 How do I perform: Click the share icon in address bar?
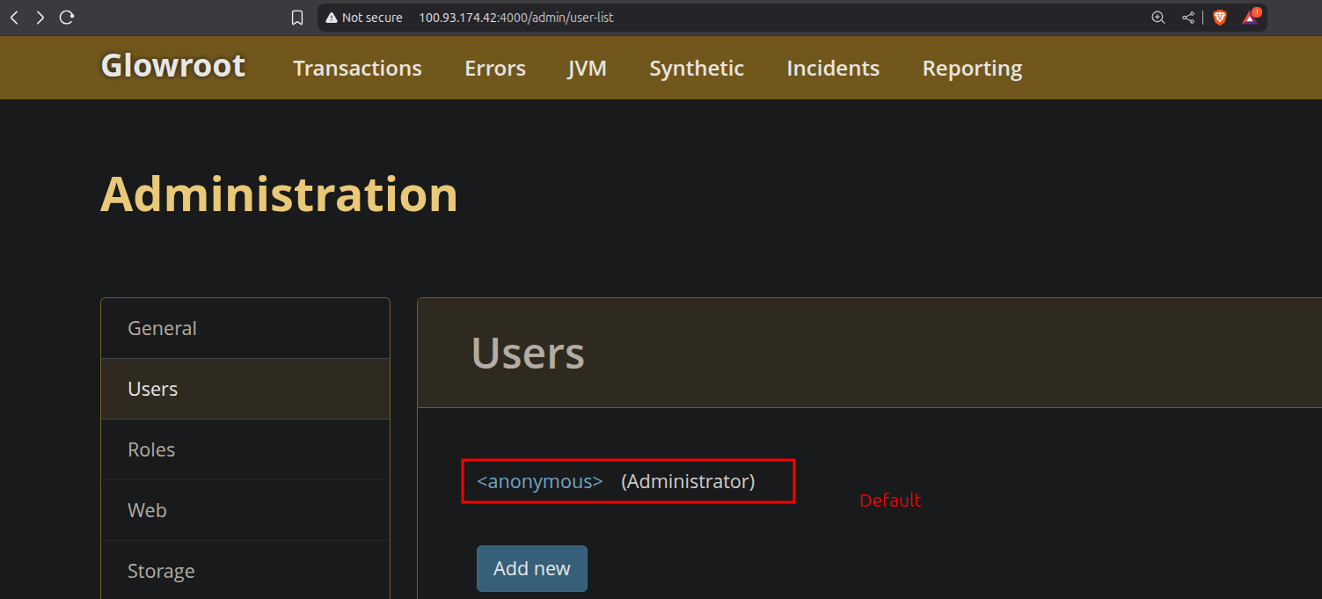click(x=1188, y=18)
